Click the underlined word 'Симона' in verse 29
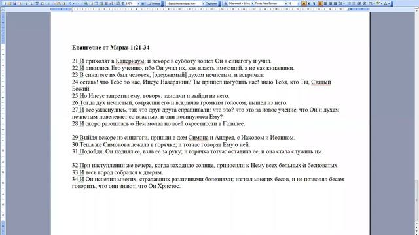The height and width of the screenshot is (235, 419). click(x=198, y=138)
